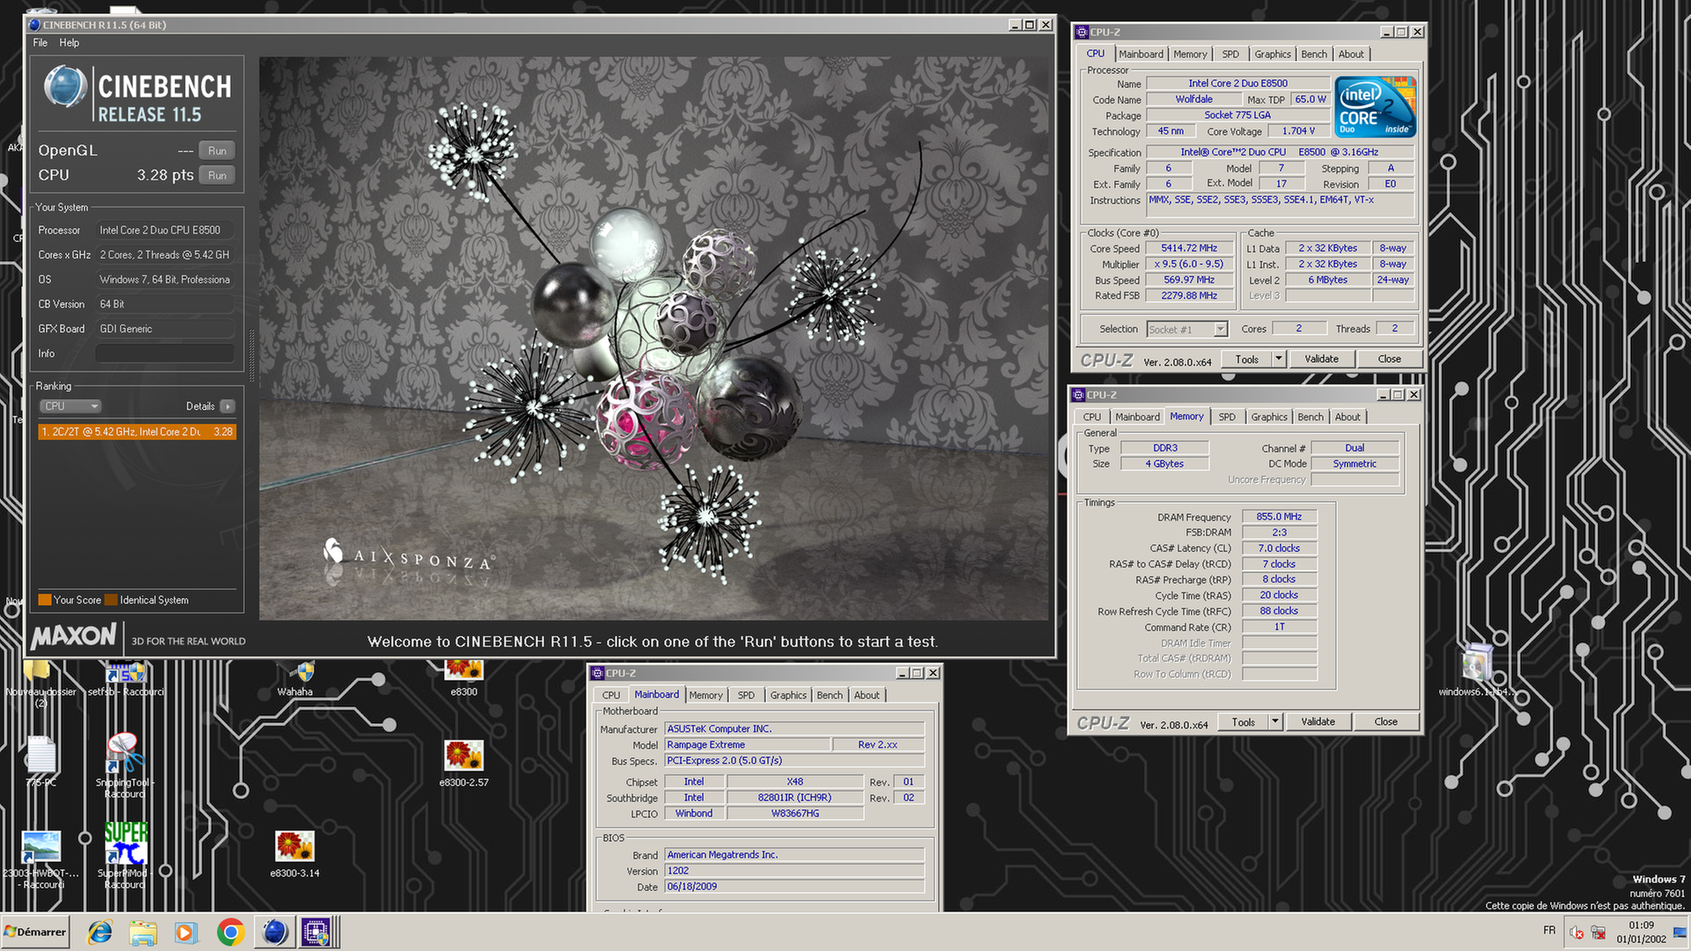1691x951 pixels.
Task: Open the Cinebench File menu
Action: click(x=41, y=42)
